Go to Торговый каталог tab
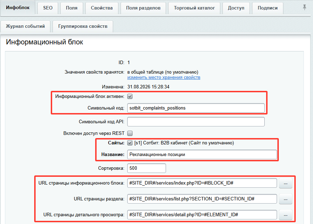The image size is (313, 224). pyautogui.click(x=194, y=8)
